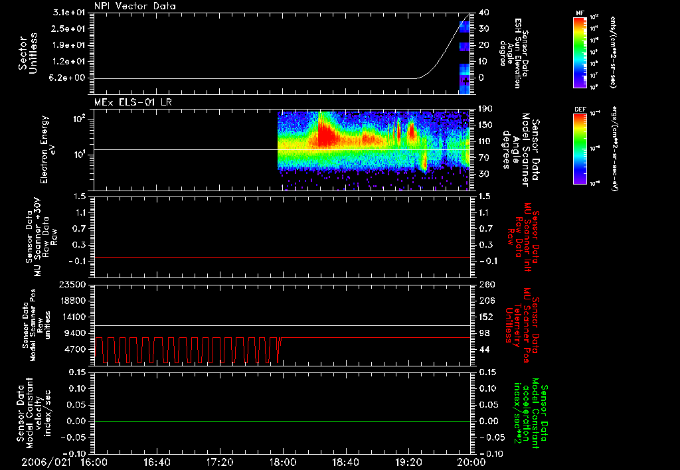Click the 16:40 time axis label
The width and height of the screenshot is (680, 470).
tap(157, 463)
